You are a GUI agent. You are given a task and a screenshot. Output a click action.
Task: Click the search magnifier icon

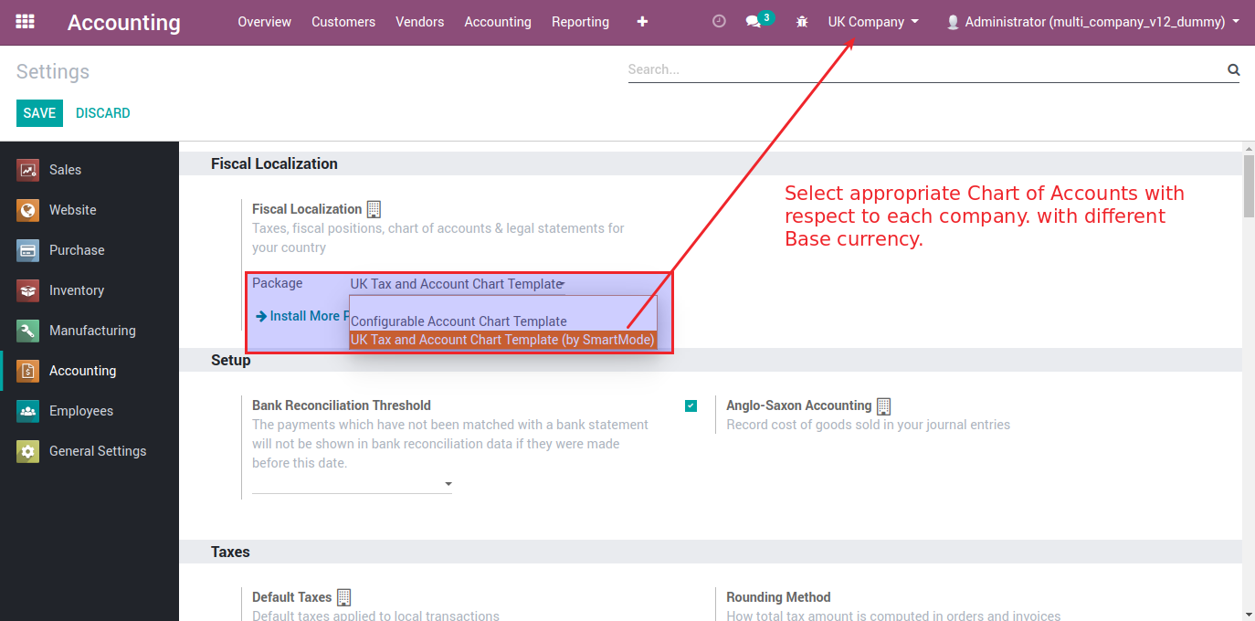click(1233, 69)
